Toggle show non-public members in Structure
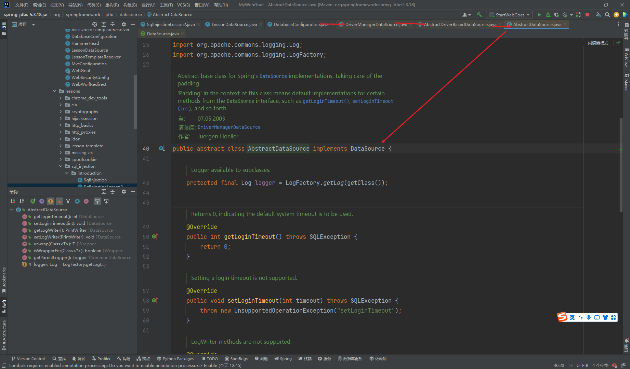 (60, 201)
